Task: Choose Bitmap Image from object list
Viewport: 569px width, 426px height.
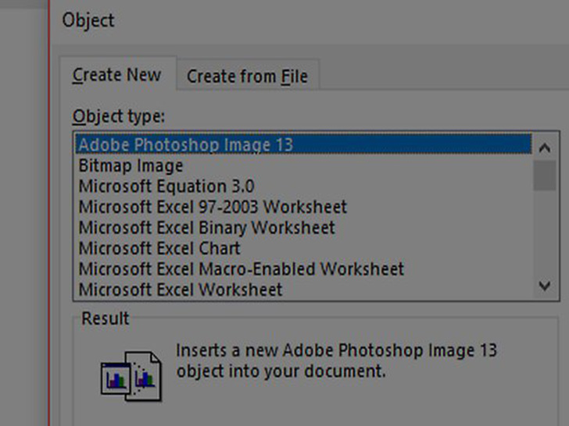Action: coord(131,165)
